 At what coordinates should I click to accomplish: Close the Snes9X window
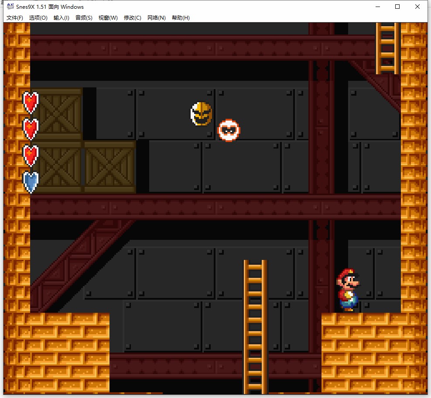point(417,7)
